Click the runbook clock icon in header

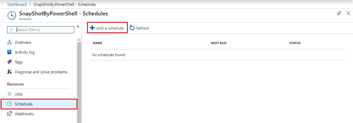click(12, 15)
